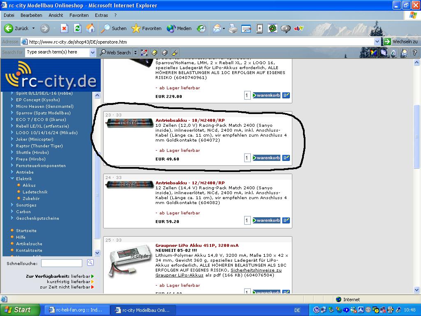Viewport: 421px width, 316px height.
Task: Open the Extras menu
Action: 101,15
